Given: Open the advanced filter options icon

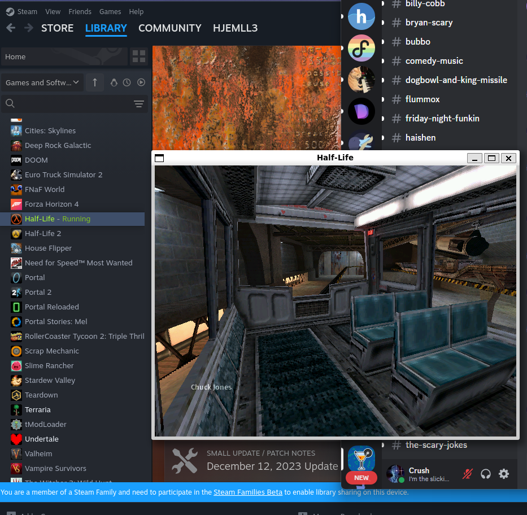Looking at the screenshot, I should click(139, 104).
